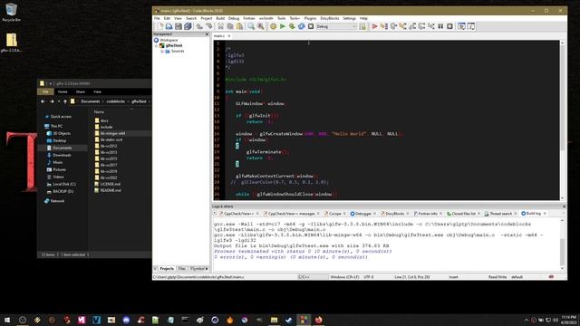Click the build log vertical scrollbar
Screen dimensions: 580x326
point(562,244)
